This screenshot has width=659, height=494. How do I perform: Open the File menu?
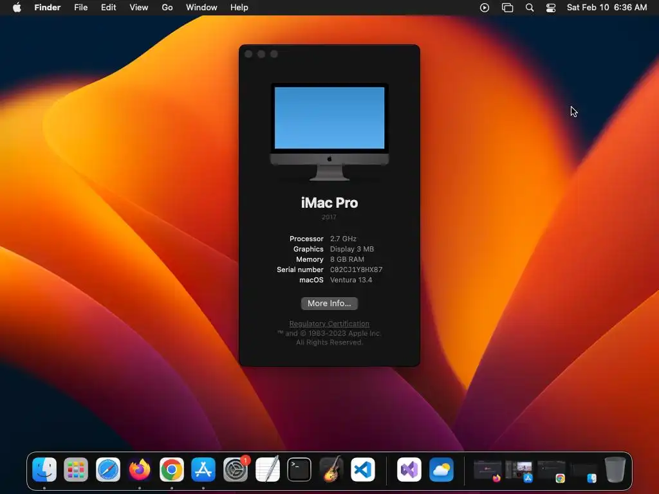click(80, 8)
